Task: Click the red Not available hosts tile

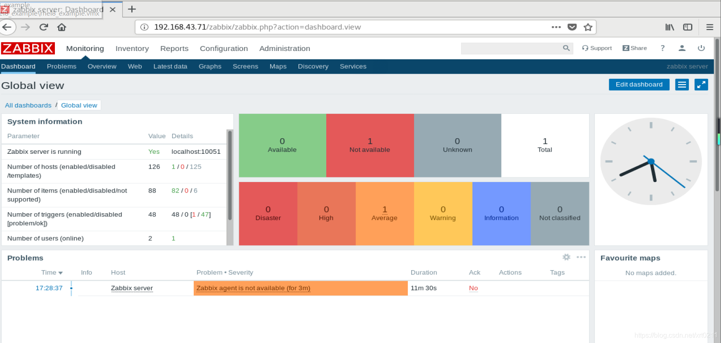Action: [x=370, y=145]
